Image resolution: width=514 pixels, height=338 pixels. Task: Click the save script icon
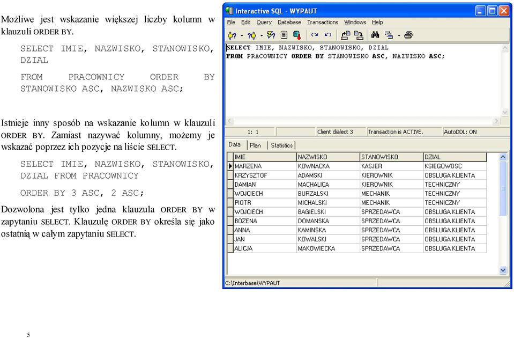[359, 35]
